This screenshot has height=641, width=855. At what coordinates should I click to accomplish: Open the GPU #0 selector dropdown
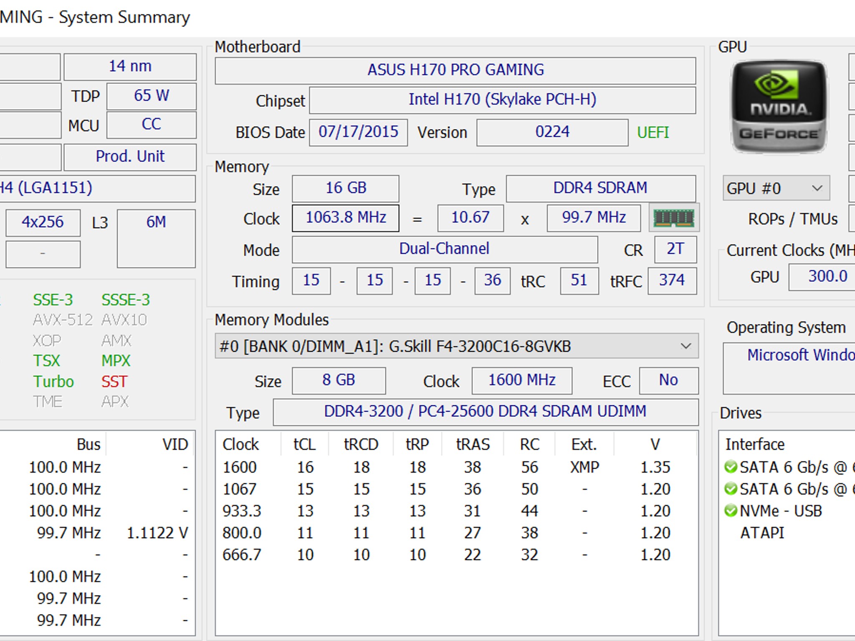(776, 188)
